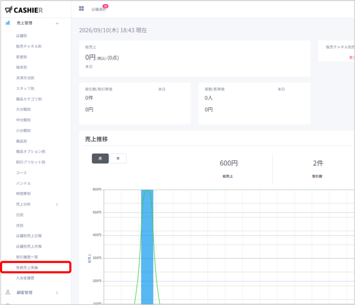Go to 時間帯別 report
This screenshot has height=305, width=355.
(x=23, y=194)
